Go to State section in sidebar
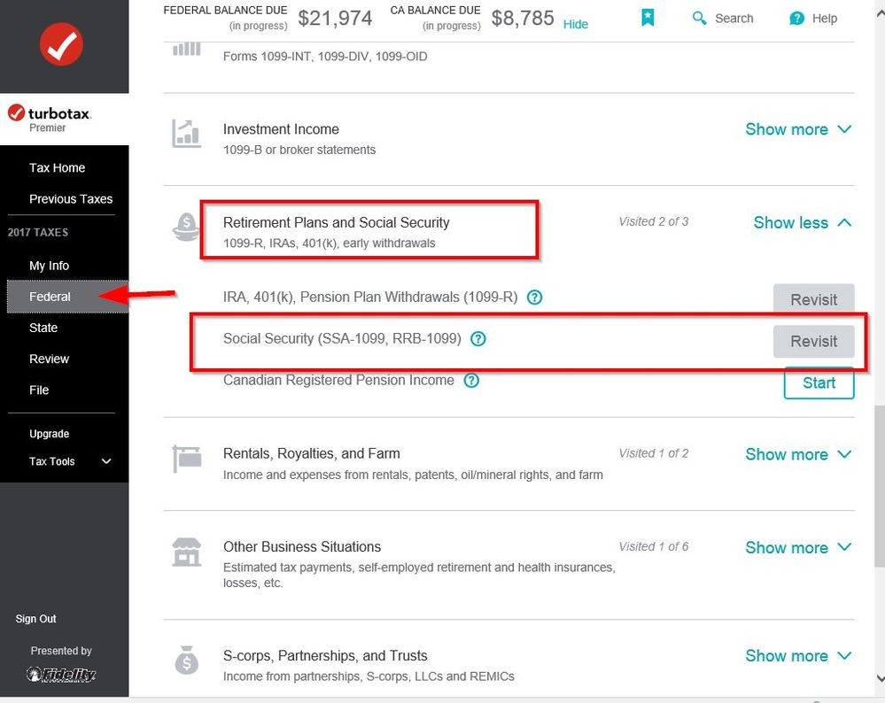Viewport: 885px width, 703px height. pos(43,328)
